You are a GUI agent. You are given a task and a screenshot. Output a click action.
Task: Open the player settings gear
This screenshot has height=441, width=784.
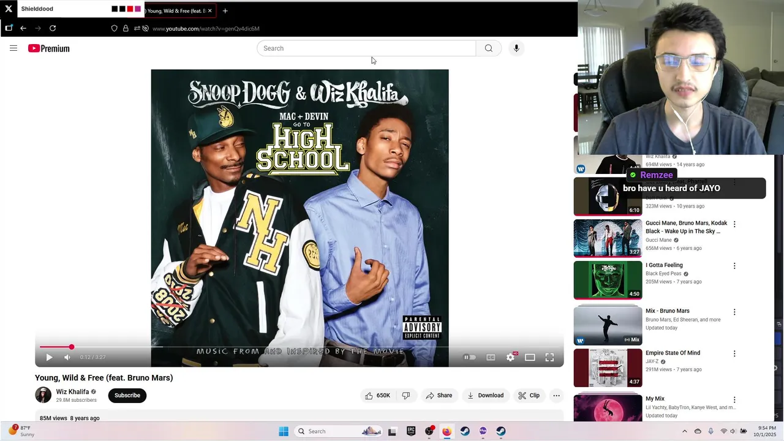[x=511, y=357]
